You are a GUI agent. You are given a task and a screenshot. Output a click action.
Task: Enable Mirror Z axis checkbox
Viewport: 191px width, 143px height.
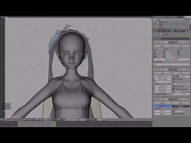click(x=155, y=57)
